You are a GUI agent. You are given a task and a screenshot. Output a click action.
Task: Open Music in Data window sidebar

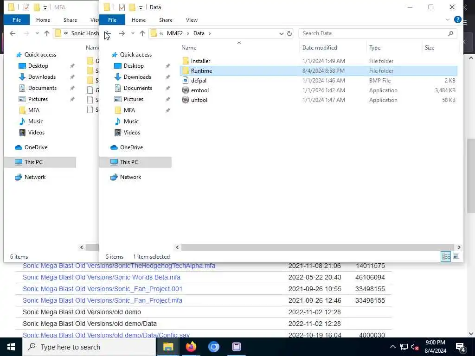coord(131,121)
